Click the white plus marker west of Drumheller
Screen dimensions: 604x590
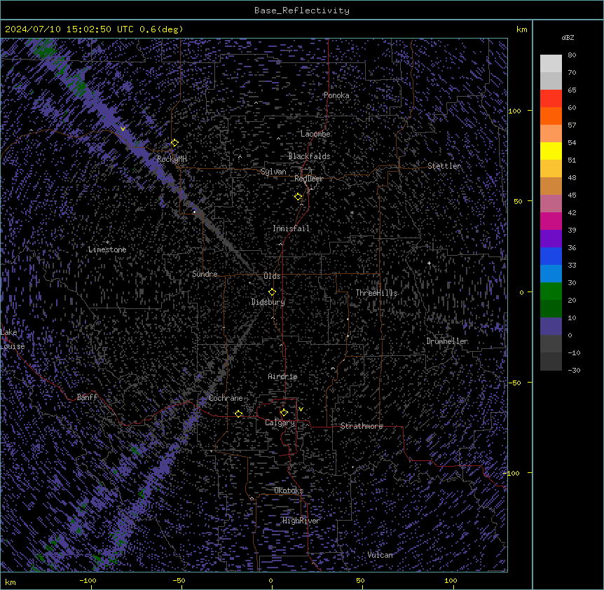429,263
